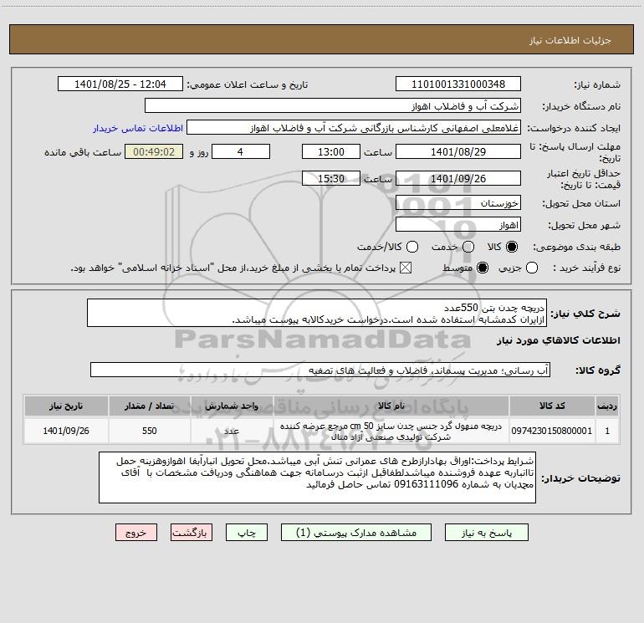Select the 'کالا/خدمت' radio button
Viewport: 644px width, 623px height.
point(412,247)
